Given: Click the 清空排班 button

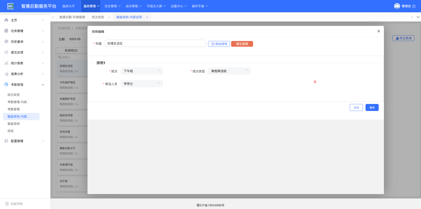Looking at the screenshot, I should (242, 44).
